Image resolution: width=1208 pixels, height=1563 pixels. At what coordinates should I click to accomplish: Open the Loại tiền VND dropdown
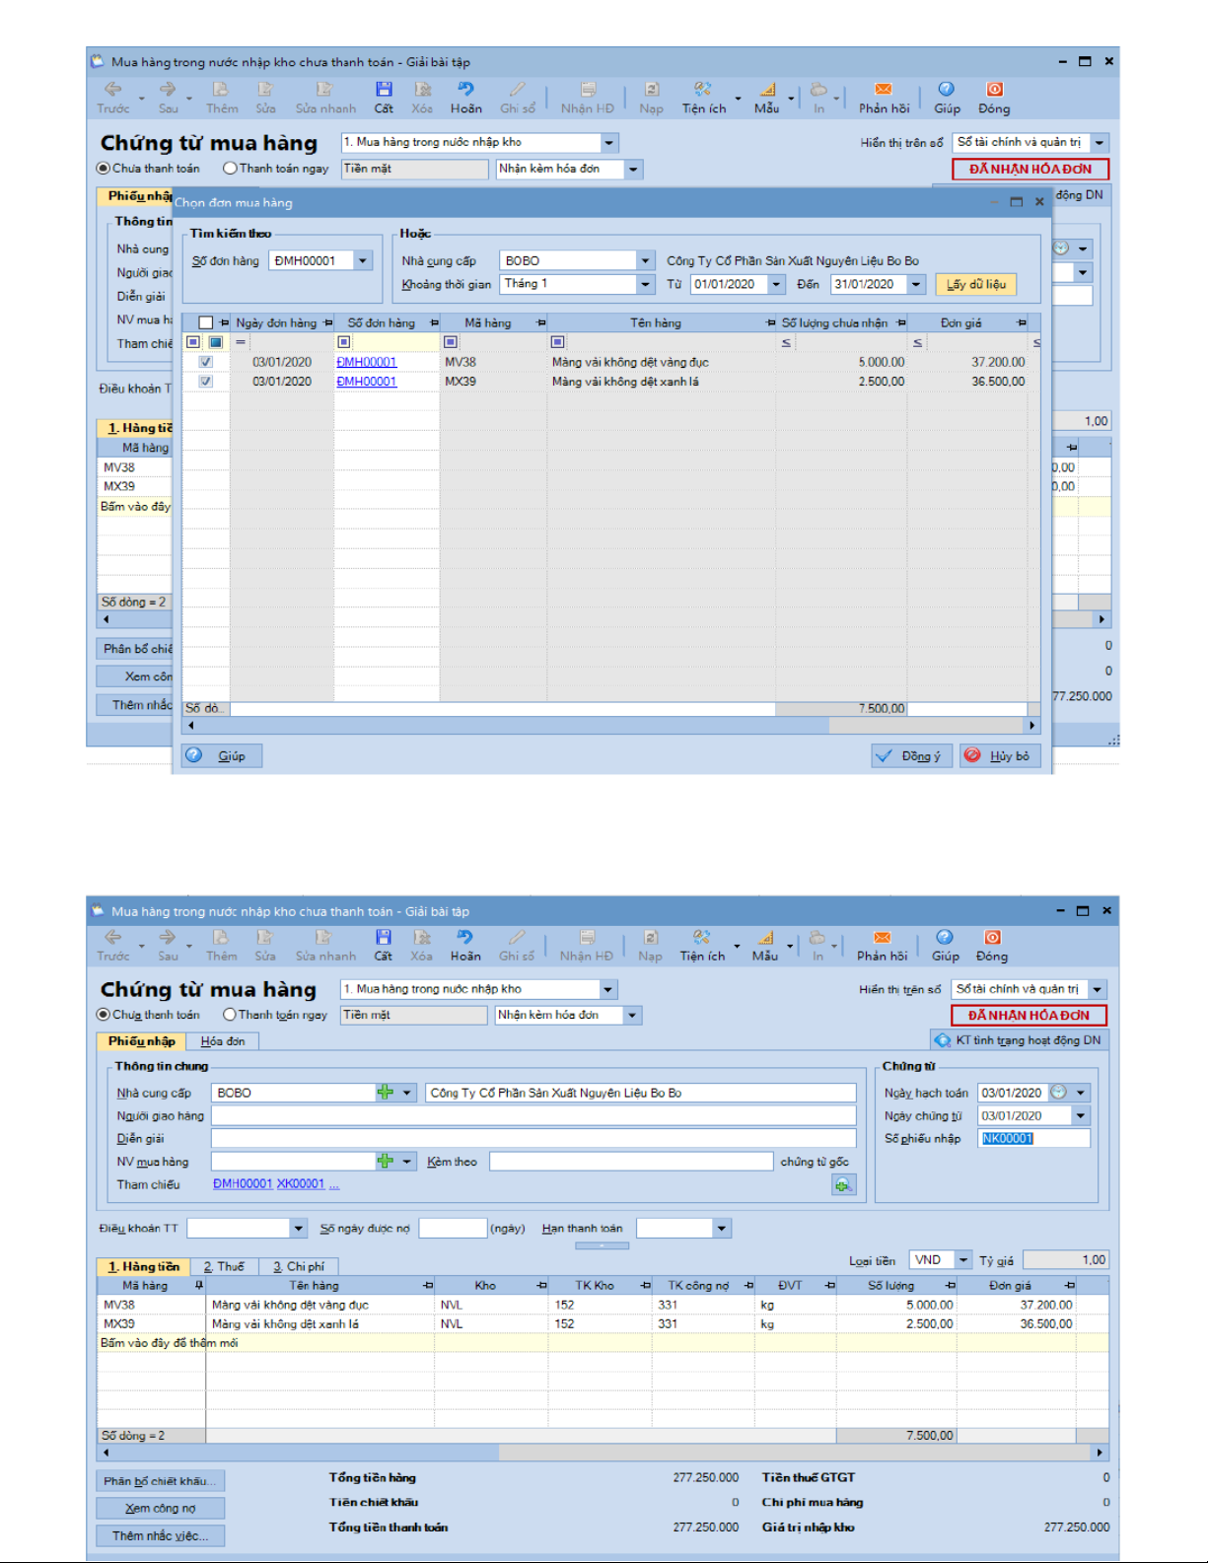point(962,1260)
